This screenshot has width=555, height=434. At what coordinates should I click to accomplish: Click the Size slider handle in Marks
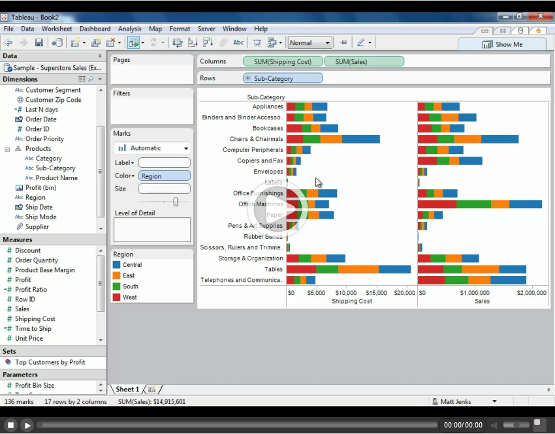(175, 202)
